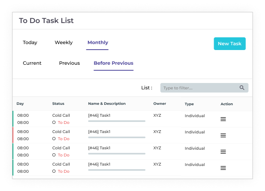Viewport: 265px width, 191px height.
Task: Select the Current period tab
Action: point(32,63)
